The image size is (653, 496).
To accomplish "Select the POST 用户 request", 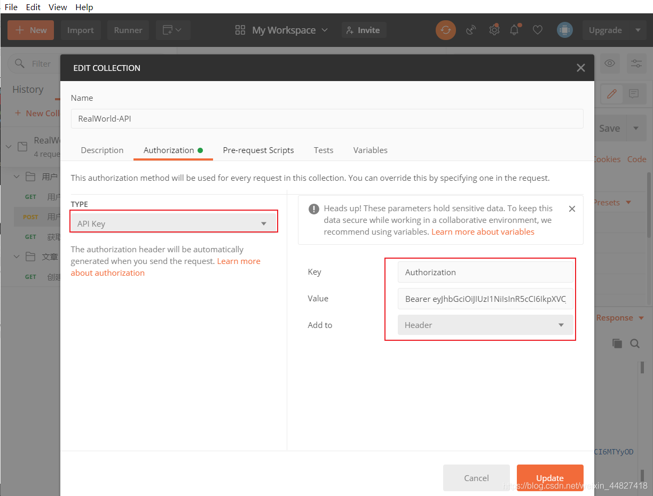I will 37,217.
